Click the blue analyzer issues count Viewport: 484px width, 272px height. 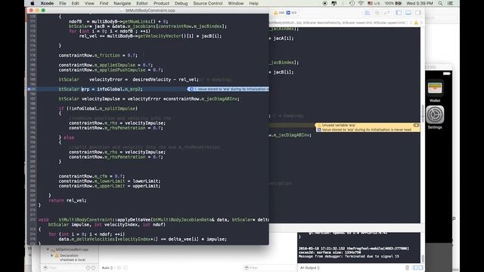291,13
